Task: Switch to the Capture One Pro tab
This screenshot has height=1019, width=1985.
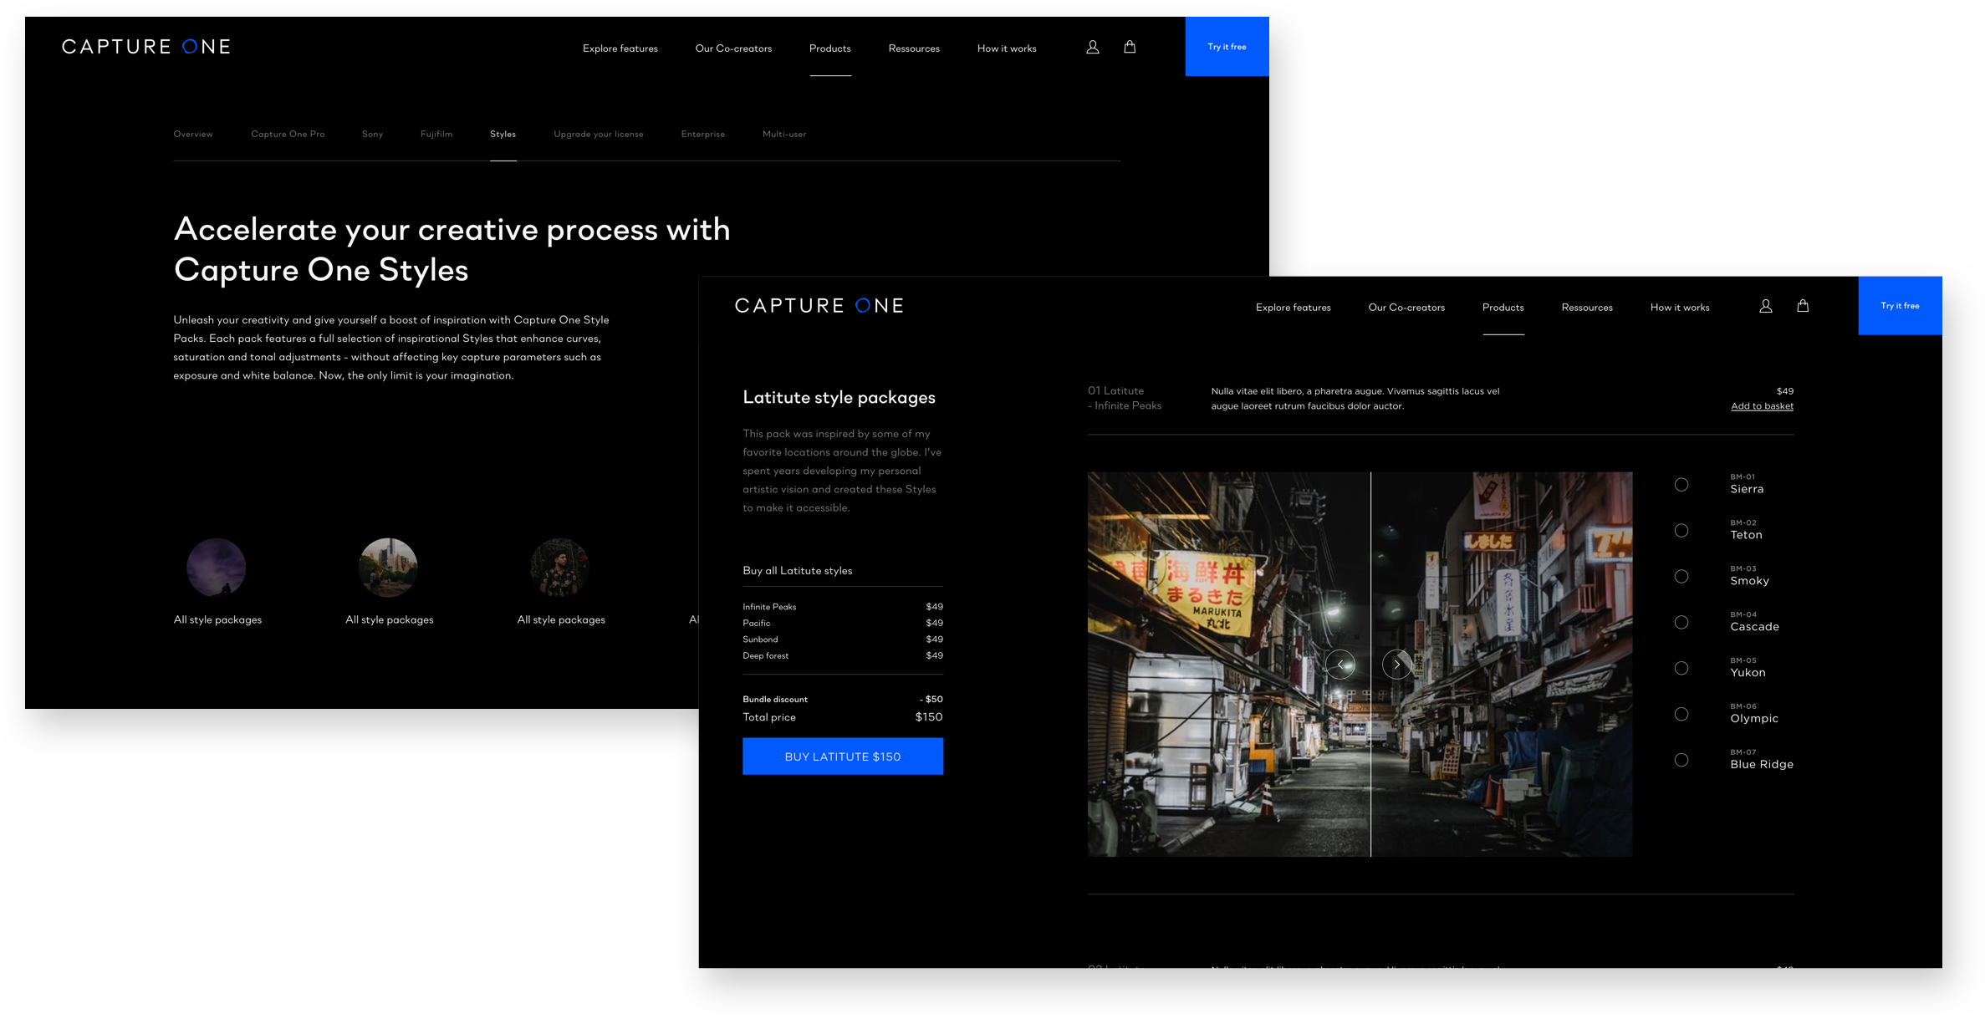Action: [x=288, y=135]
